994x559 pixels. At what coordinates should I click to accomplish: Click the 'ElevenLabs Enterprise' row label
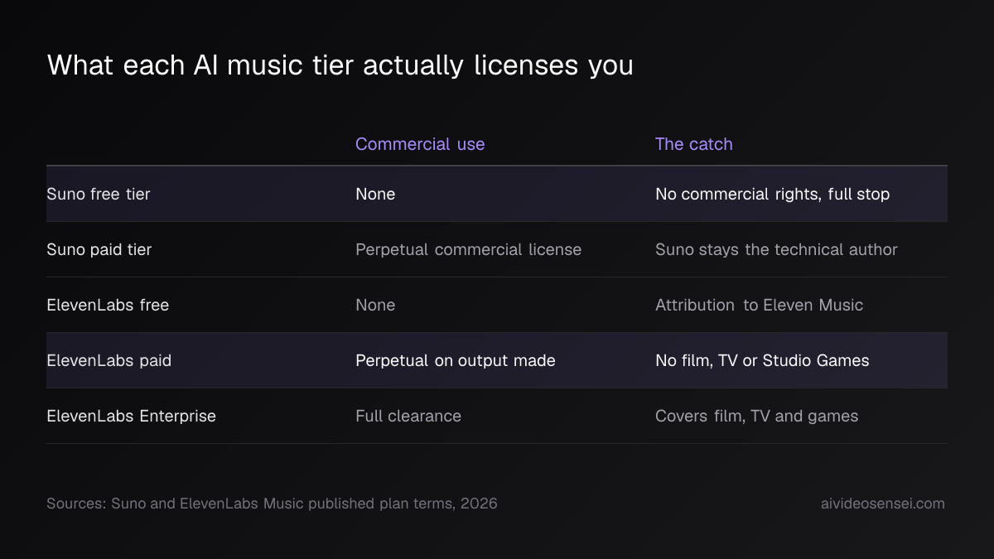coord(132,416)
